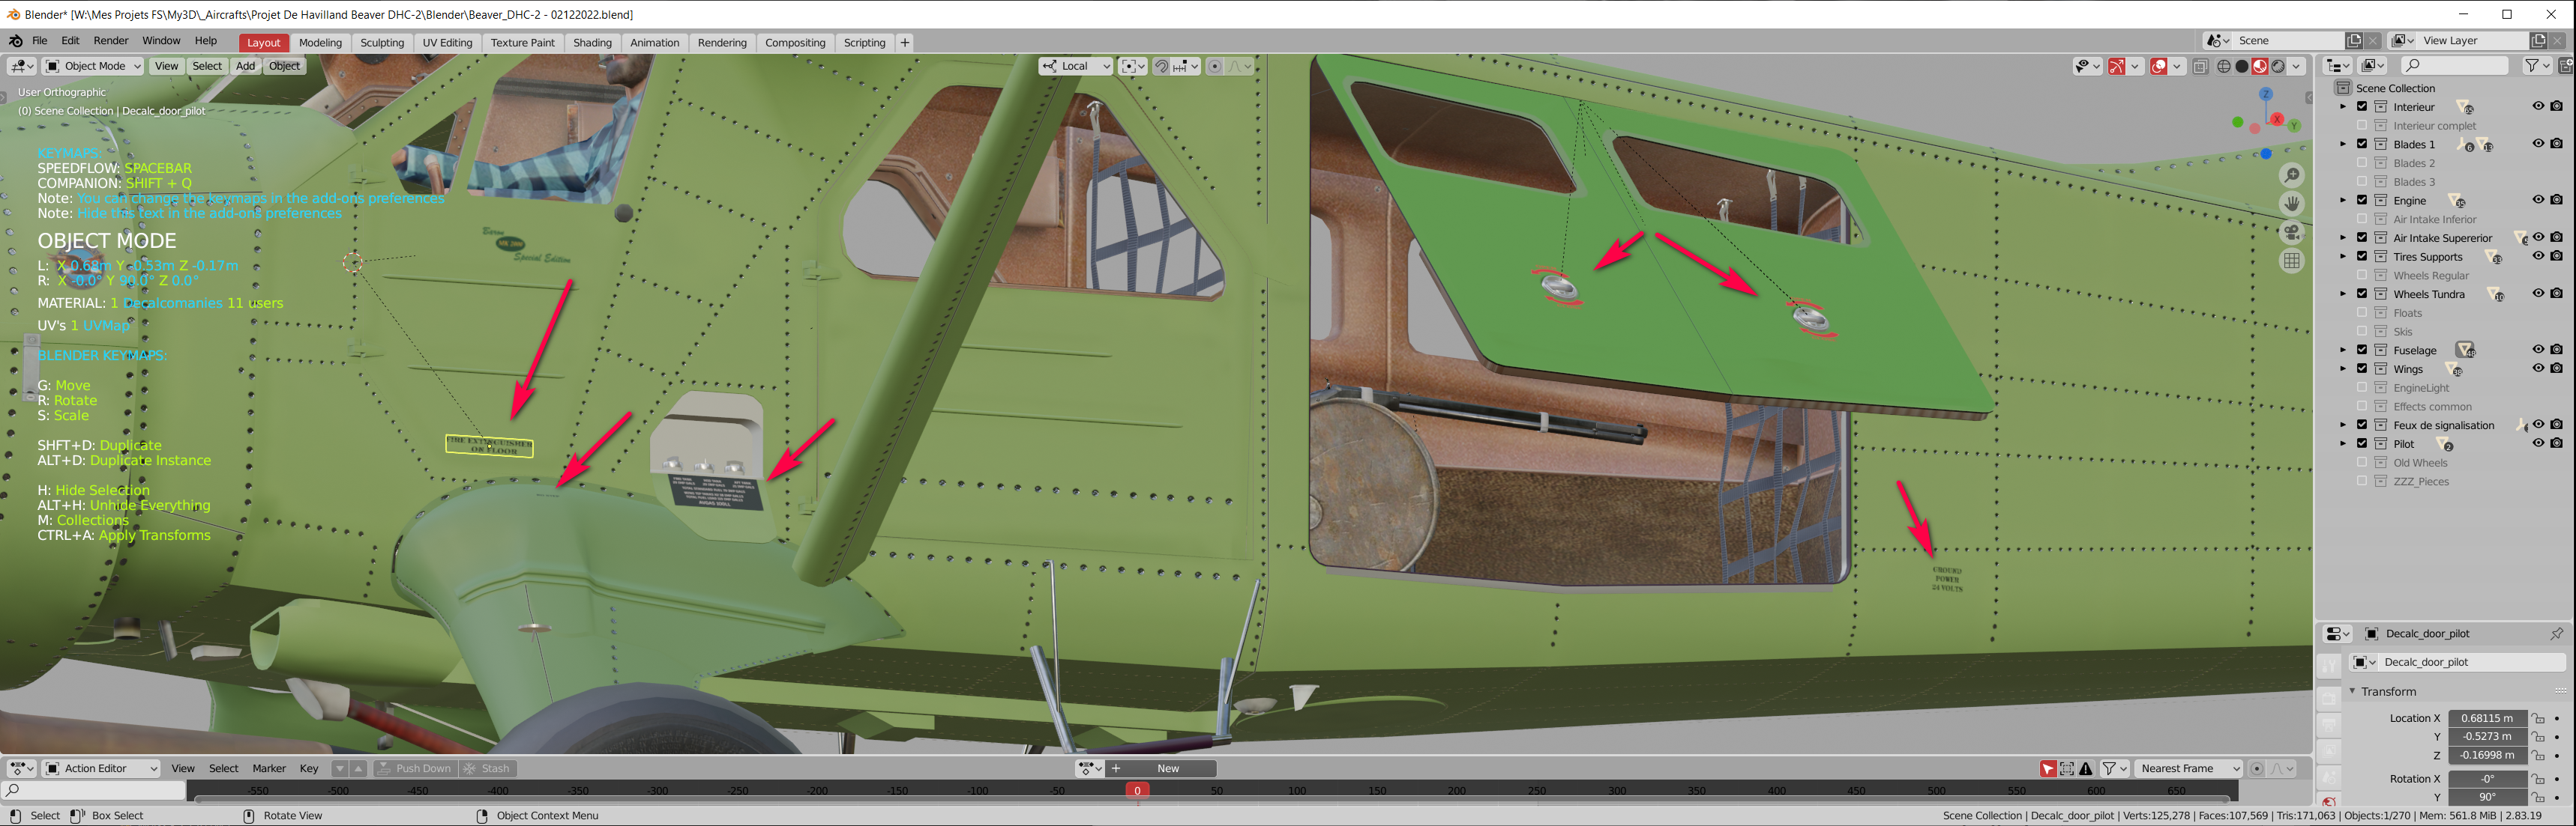Switch to UV Editing workspace tab

click(x=447, y=42)
